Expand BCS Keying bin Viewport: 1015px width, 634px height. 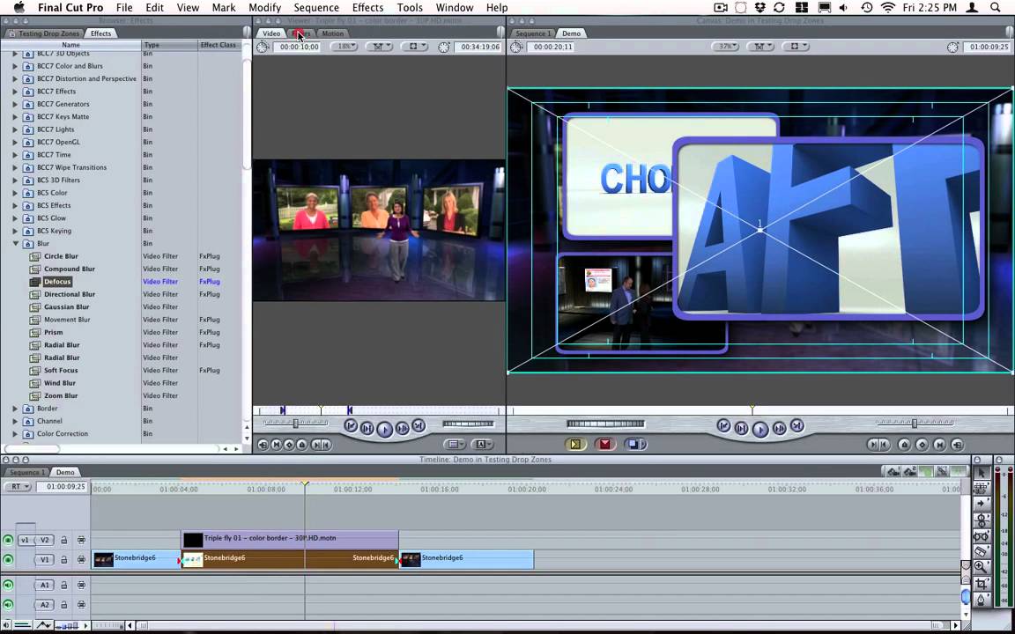15,231
